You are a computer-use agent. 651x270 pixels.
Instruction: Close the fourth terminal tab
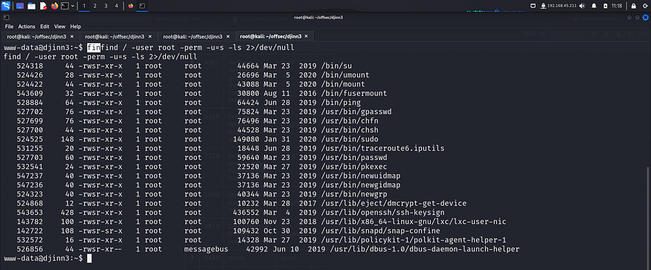(307, 36)
